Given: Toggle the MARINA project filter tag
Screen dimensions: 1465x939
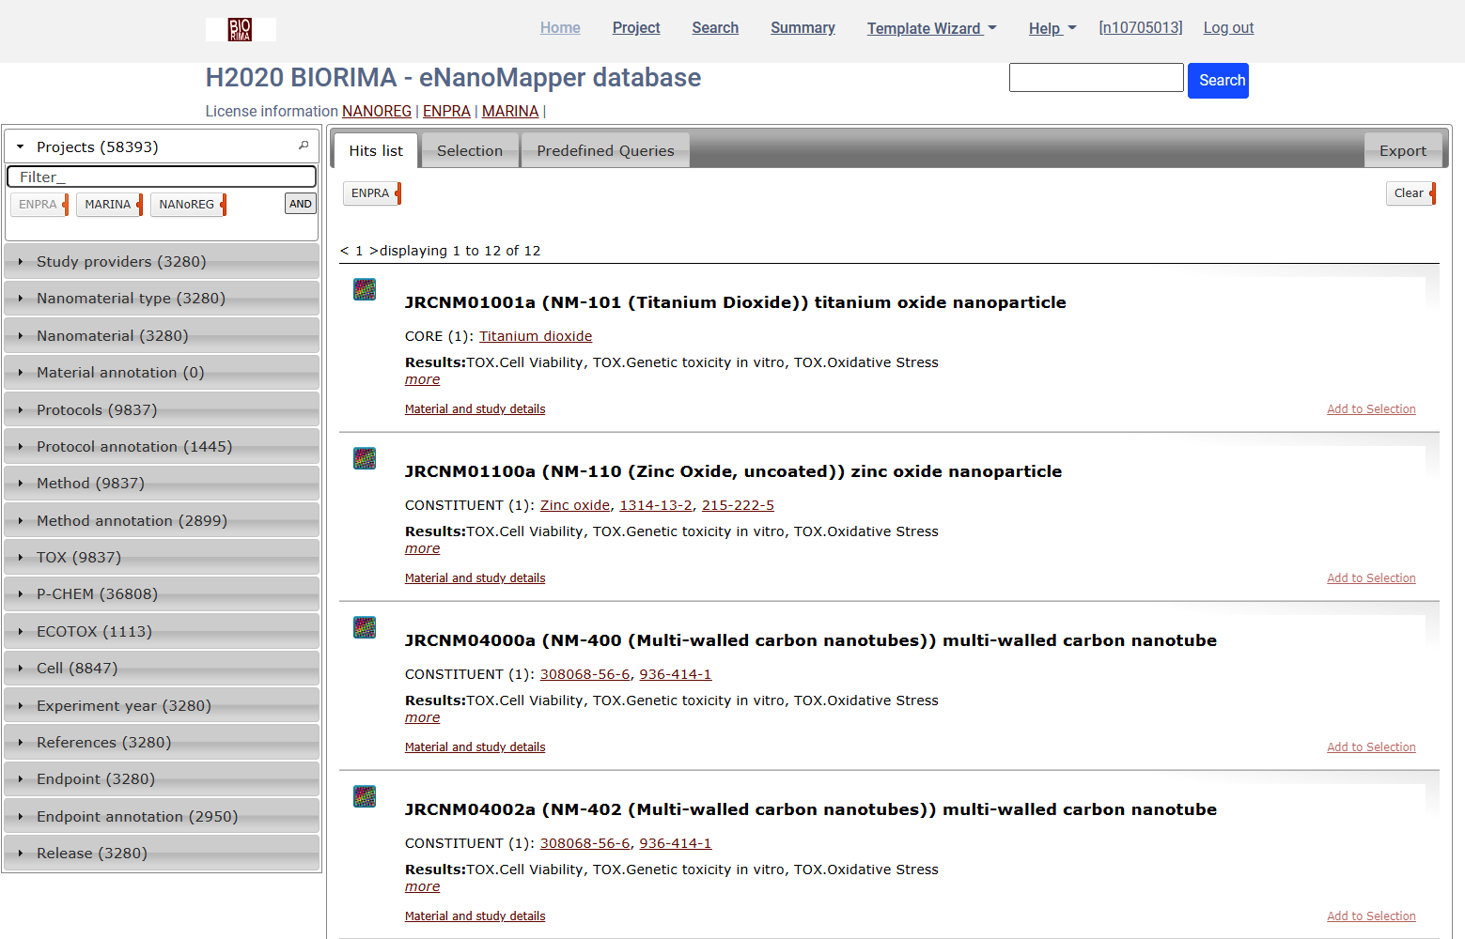Looking at the screenshot, I should click(109, 205).
